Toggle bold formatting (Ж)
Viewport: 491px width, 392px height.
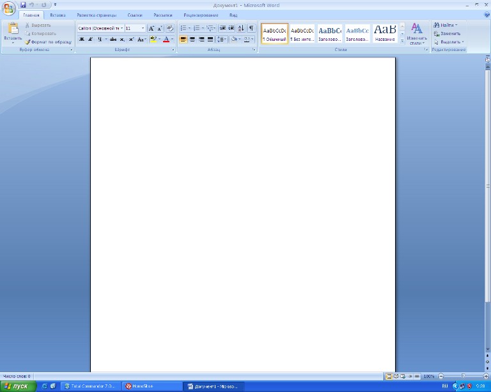82,39
